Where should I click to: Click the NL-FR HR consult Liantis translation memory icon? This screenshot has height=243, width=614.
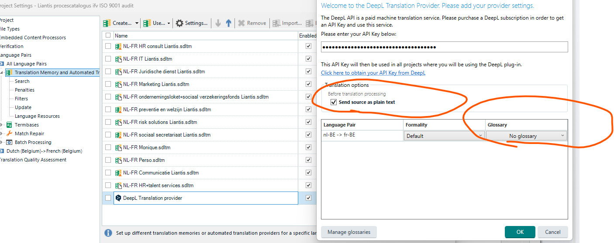coord(118,46)
